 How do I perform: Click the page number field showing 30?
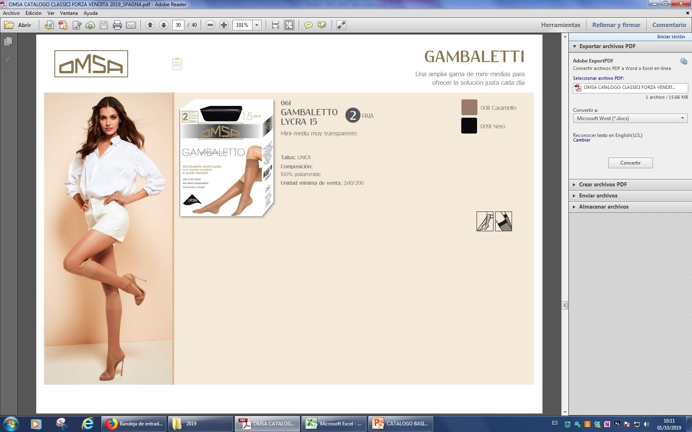[178, 25]
